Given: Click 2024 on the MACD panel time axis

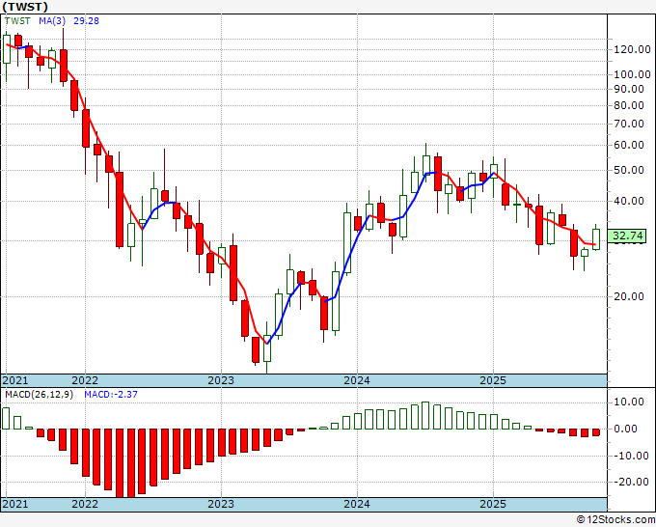Looking at the screenshot, I should click(357, 504).
